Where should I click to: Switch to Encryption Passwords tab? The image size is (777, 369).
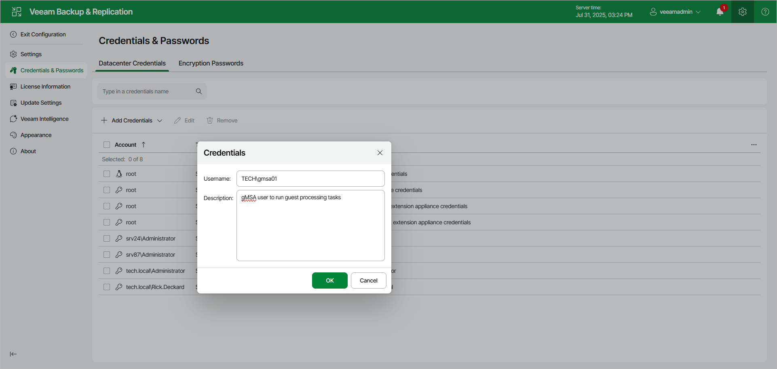pos(211,63)
